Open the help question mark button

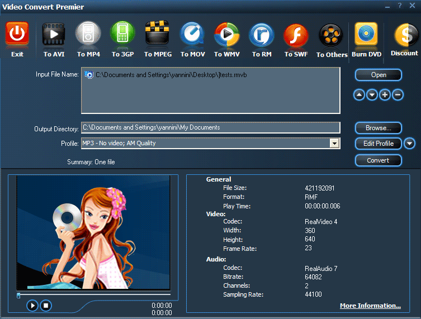pos(400,6)
